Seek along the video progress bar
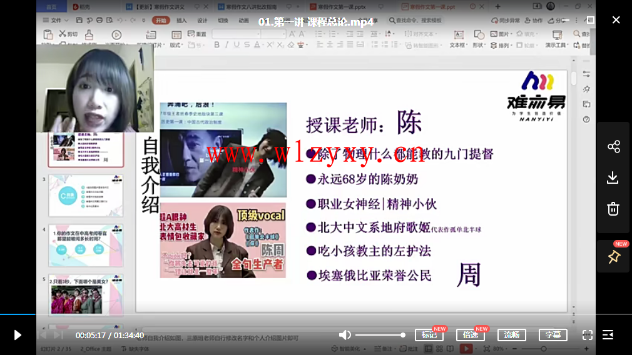632x355 pixels. (316, 314)
